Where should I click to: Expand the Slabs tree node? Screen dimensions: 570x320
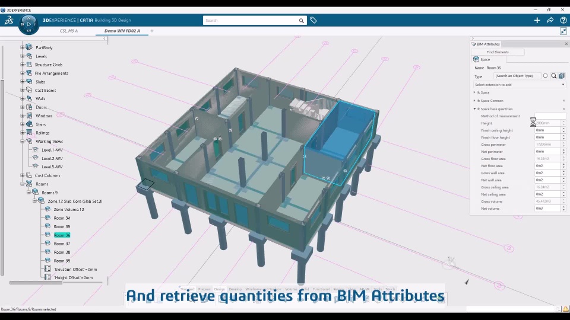(22, 81)
